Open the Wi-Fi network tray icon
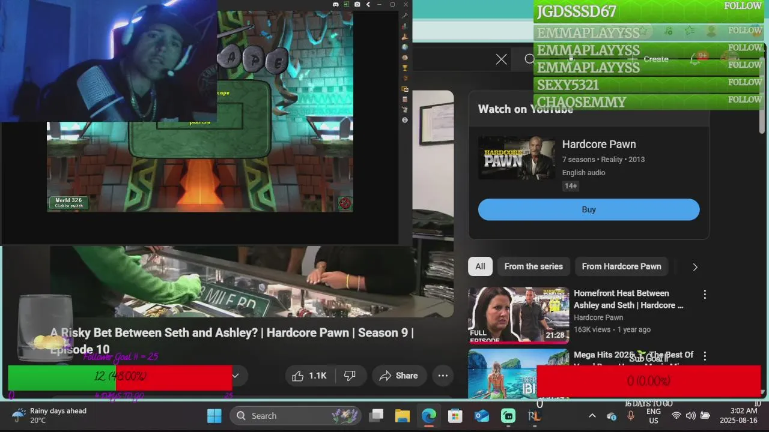 (676, 416)
